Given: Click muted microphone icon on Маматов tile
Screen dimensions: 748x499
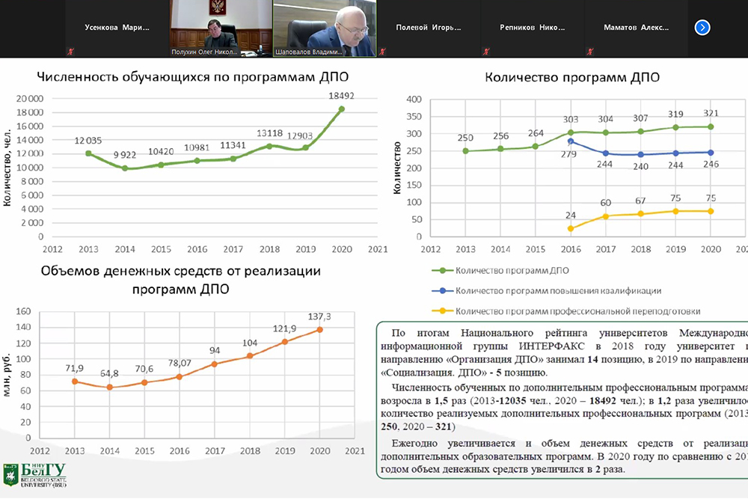Looking at the screenshot, I should (589, 51).
